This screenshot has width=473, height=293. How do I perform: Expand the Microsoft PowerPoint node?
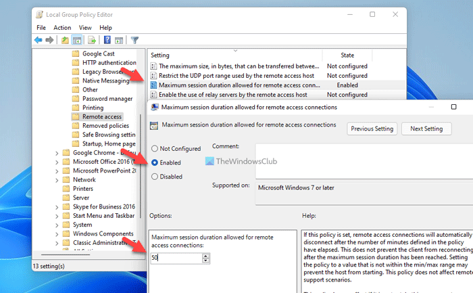[x=57, y=171]
